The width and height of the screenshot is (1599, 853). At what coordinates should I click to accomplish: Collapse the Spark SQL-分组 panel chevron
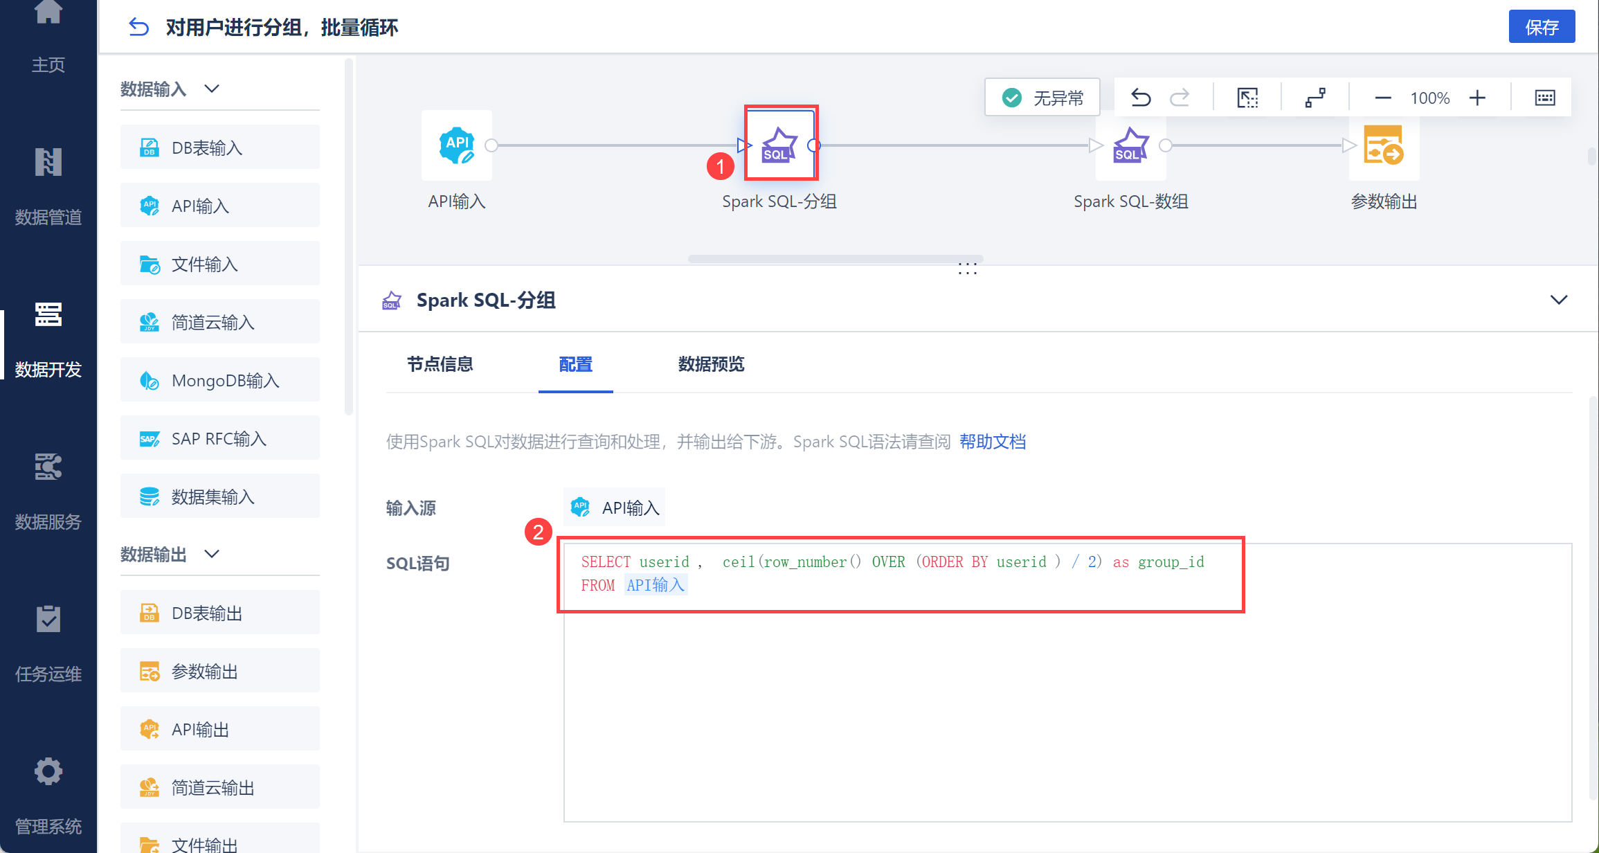(x=1558, y=300)
